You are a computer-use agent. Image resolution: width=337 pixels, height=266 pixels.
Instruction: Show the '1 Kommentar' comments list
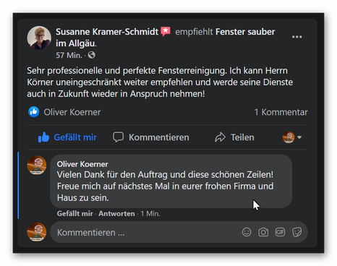pos(281,112)
